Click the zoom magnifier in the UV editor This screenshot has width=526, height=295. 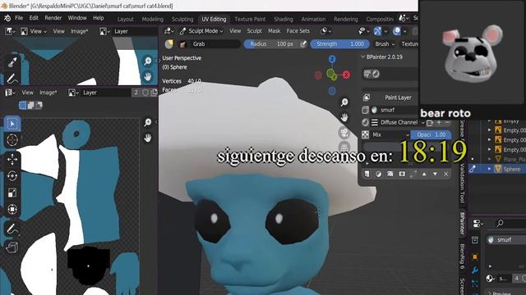pyautogui.click(x=148, y=122)
